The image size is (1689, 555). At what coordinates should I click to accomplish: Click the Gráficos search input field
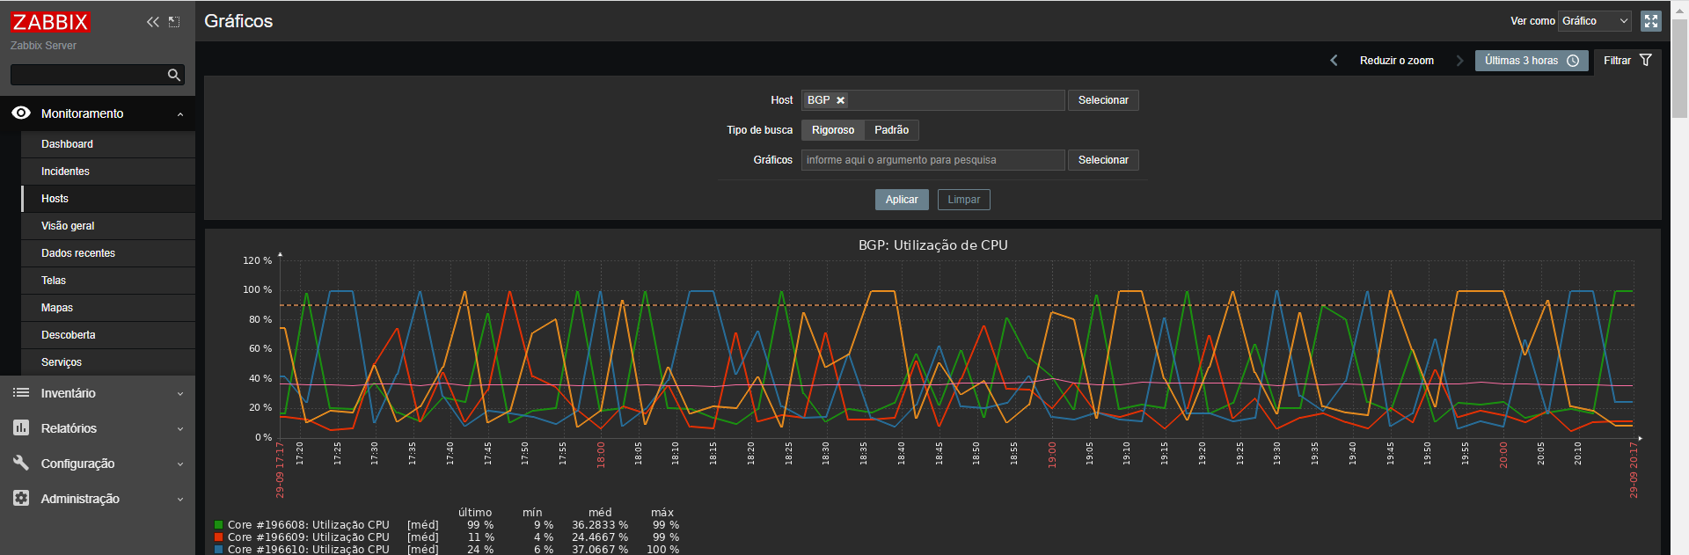(932, 160)
